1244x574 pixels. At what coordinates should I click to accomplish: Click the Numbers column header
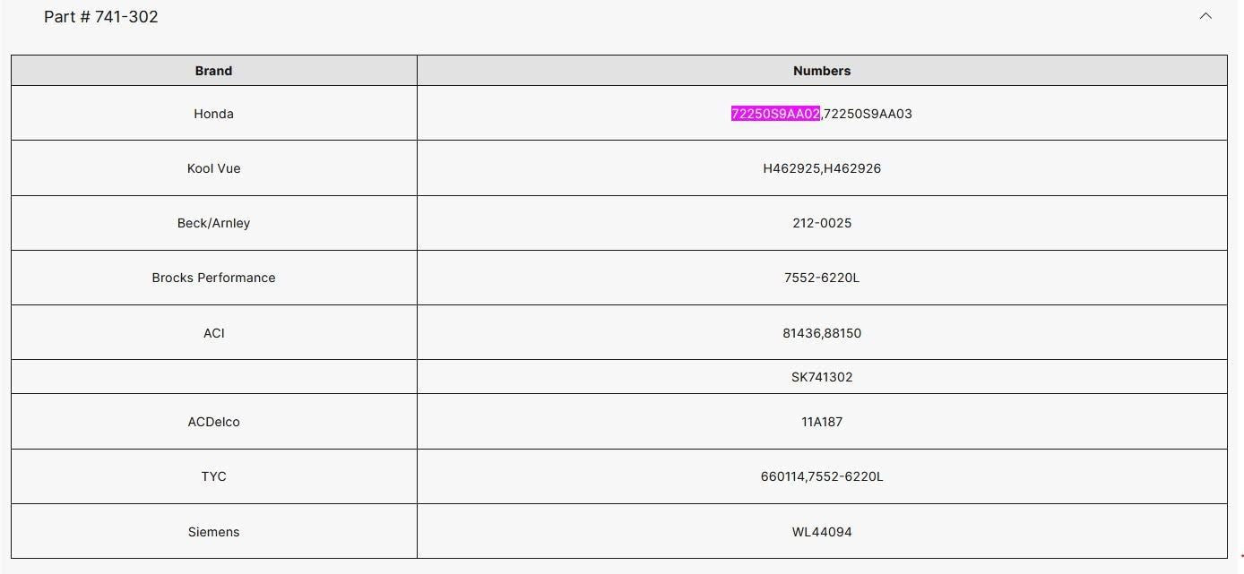point(822,71)
